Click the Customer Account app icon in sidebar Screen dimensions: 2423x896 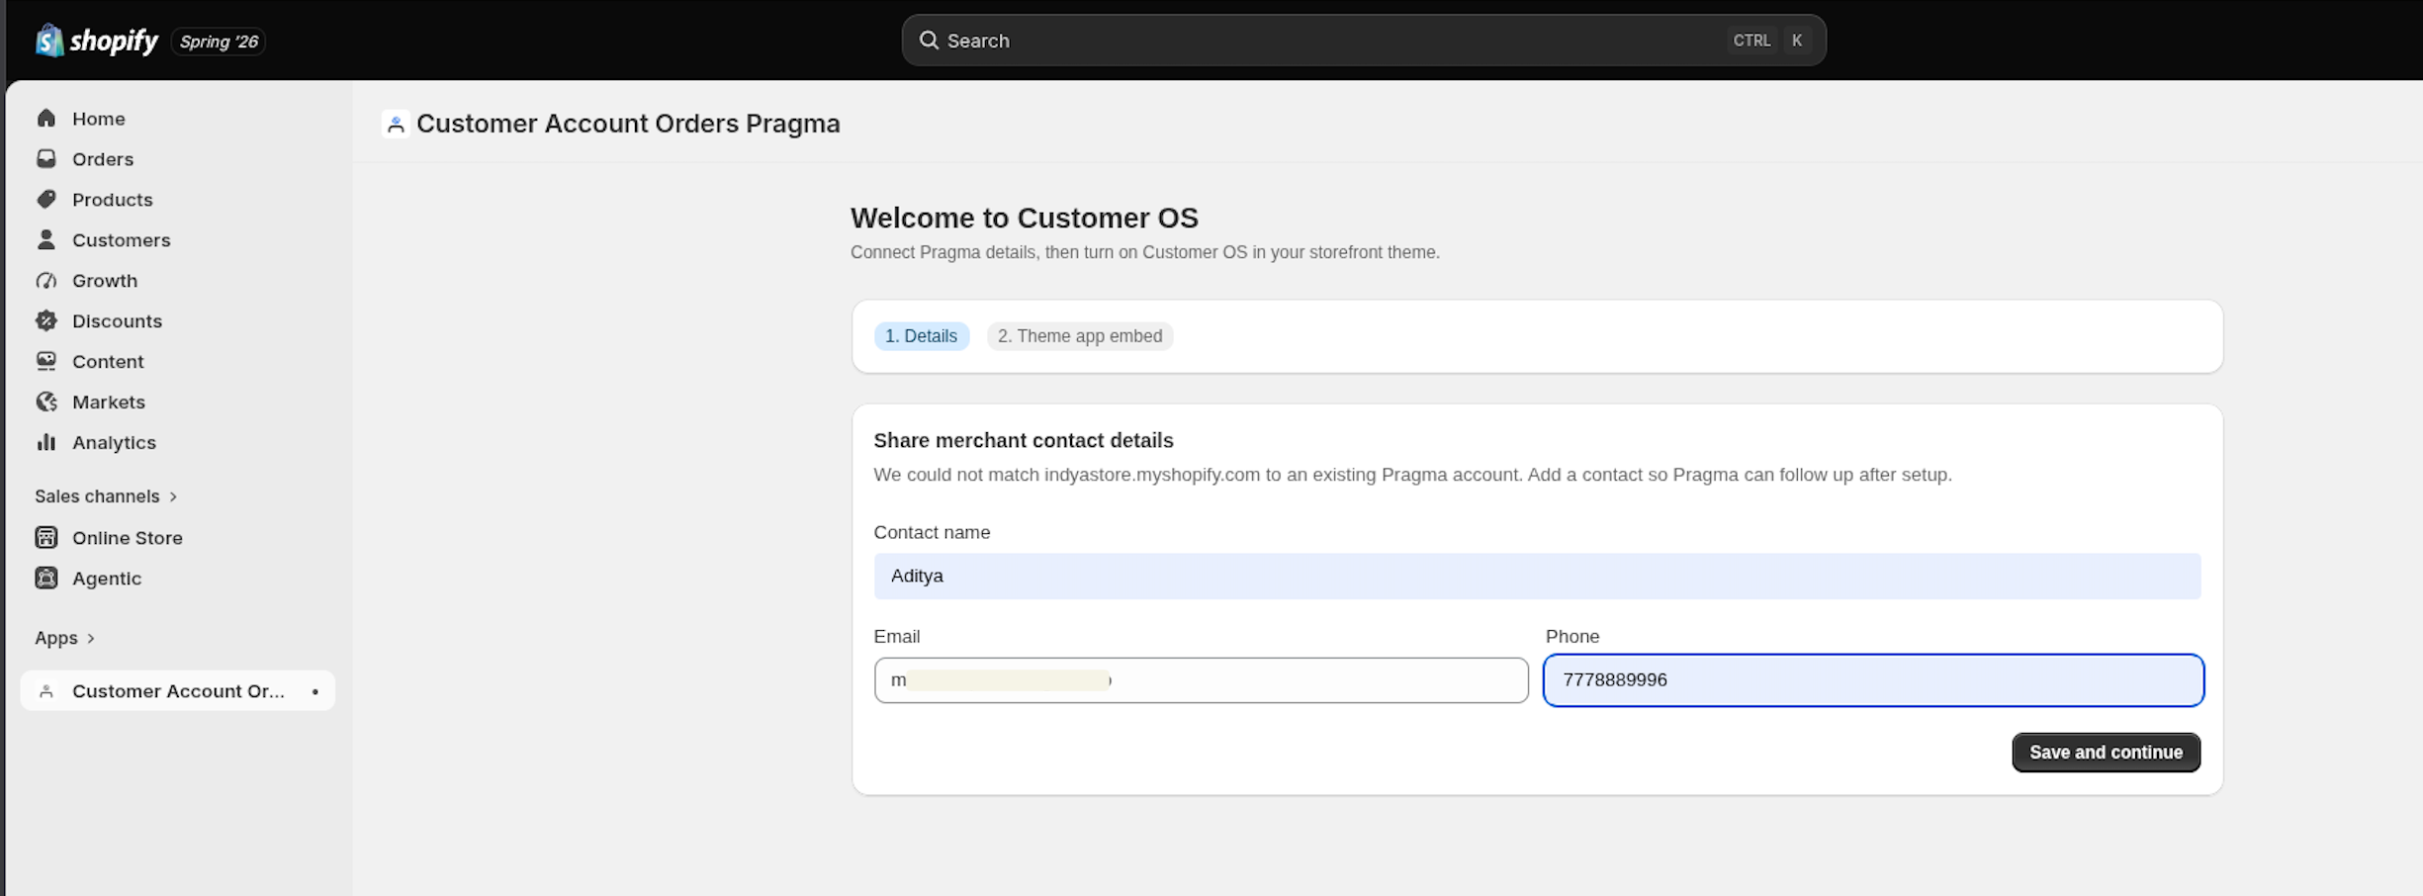(x=46, y=691)
